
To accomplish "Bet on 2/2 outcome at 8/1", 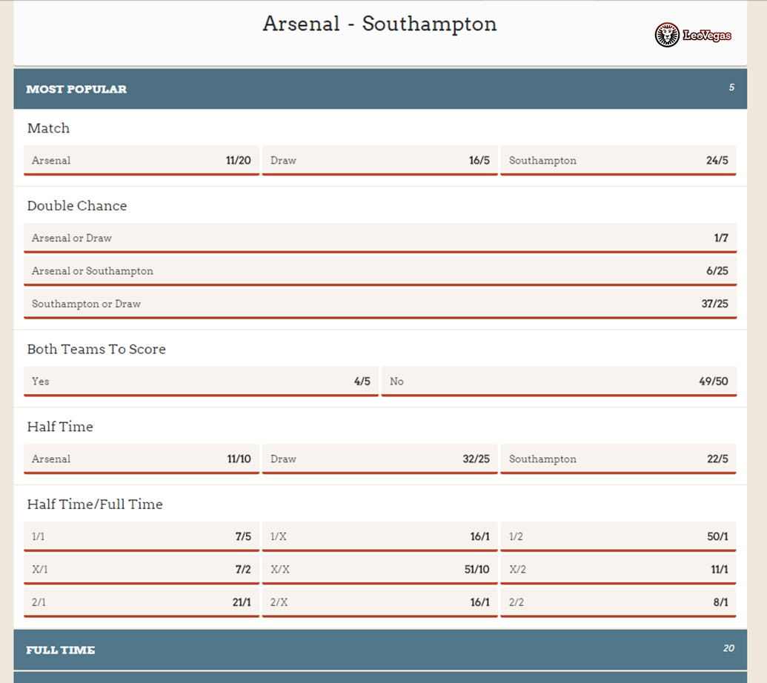I will (618, 602).
